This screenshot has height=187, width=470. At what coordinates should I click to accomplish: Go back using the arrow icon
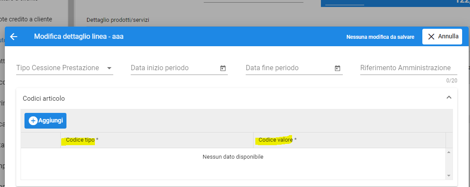[14, 37]
